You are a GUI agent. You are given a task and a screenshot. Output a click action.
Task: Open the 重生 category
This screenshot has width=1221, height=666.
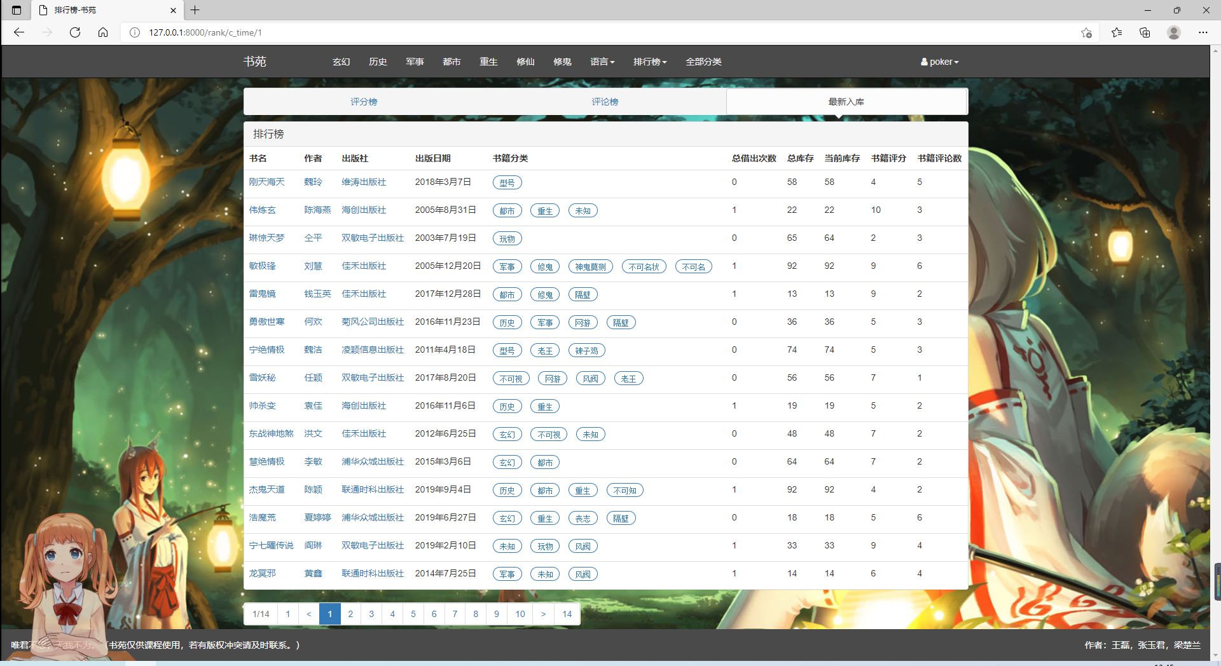(488, 62)
